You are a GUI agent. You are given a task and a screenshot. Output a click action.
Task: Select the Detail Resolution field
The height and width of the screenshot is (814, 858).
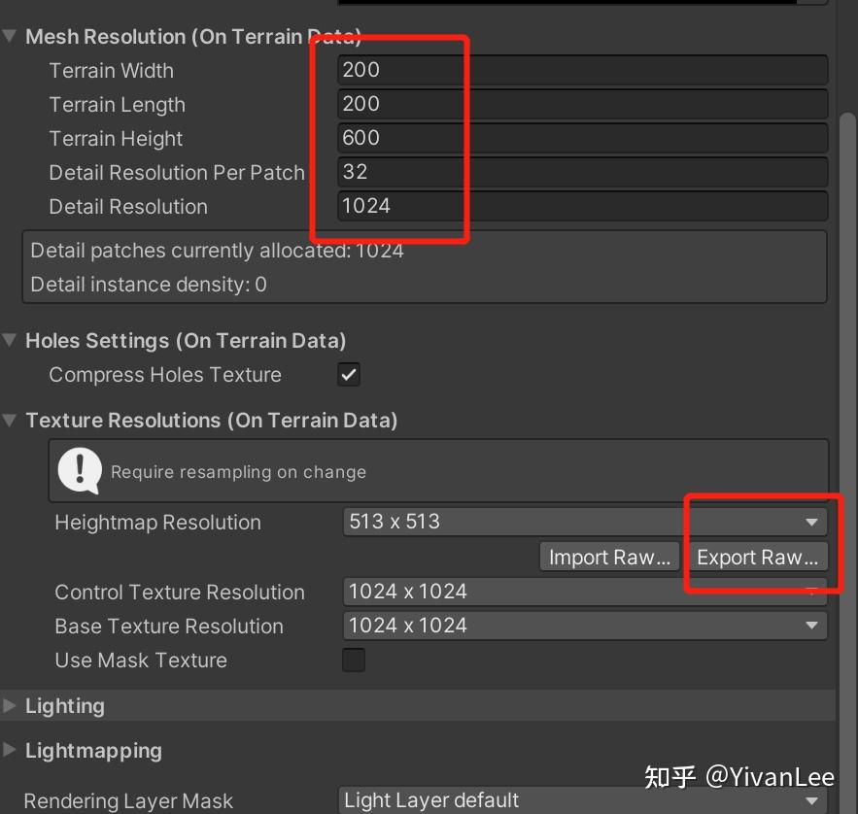[583, 206]
